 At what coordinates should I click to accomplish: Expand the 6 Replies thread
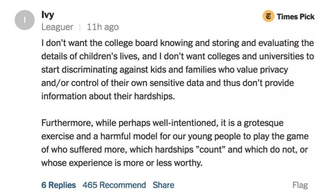(59, 185)
